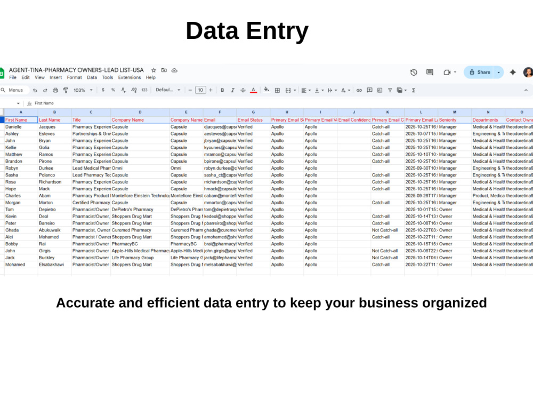This screenshot has width=533, height=400.
Task: Open the borders tool
Action: point(277,90)
